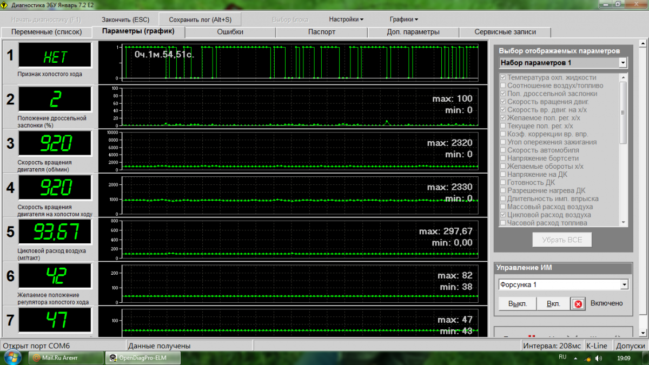This screenshot has height=365, width=649.
Task: Open Mail.Ru Agent from the taskbar
Action: coord(66,357)
